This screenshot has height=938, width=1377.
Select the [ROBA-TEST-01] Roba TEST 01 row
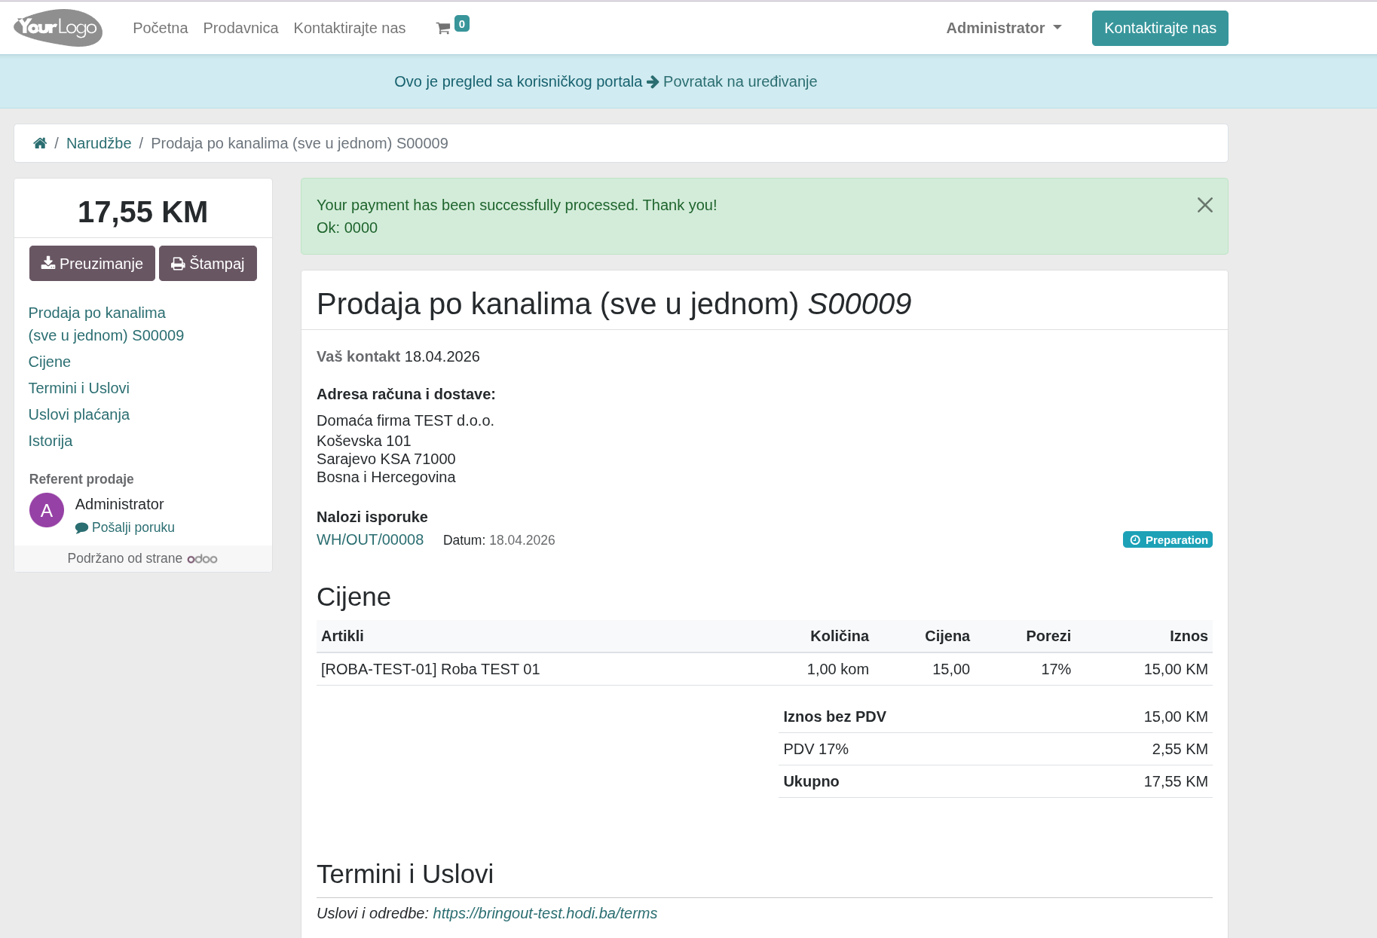764,669
